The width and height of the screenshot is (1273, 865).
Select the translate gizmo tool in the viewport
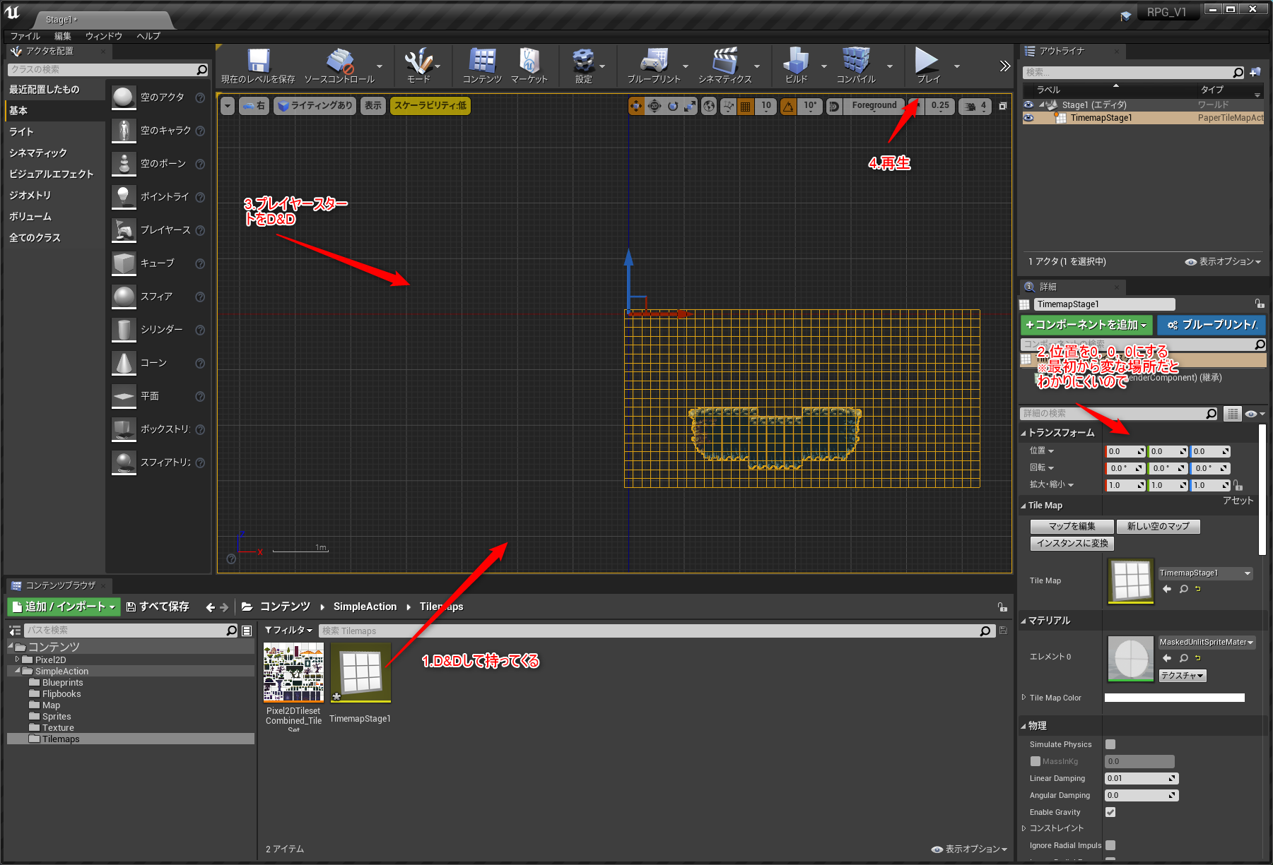point(636,106)
